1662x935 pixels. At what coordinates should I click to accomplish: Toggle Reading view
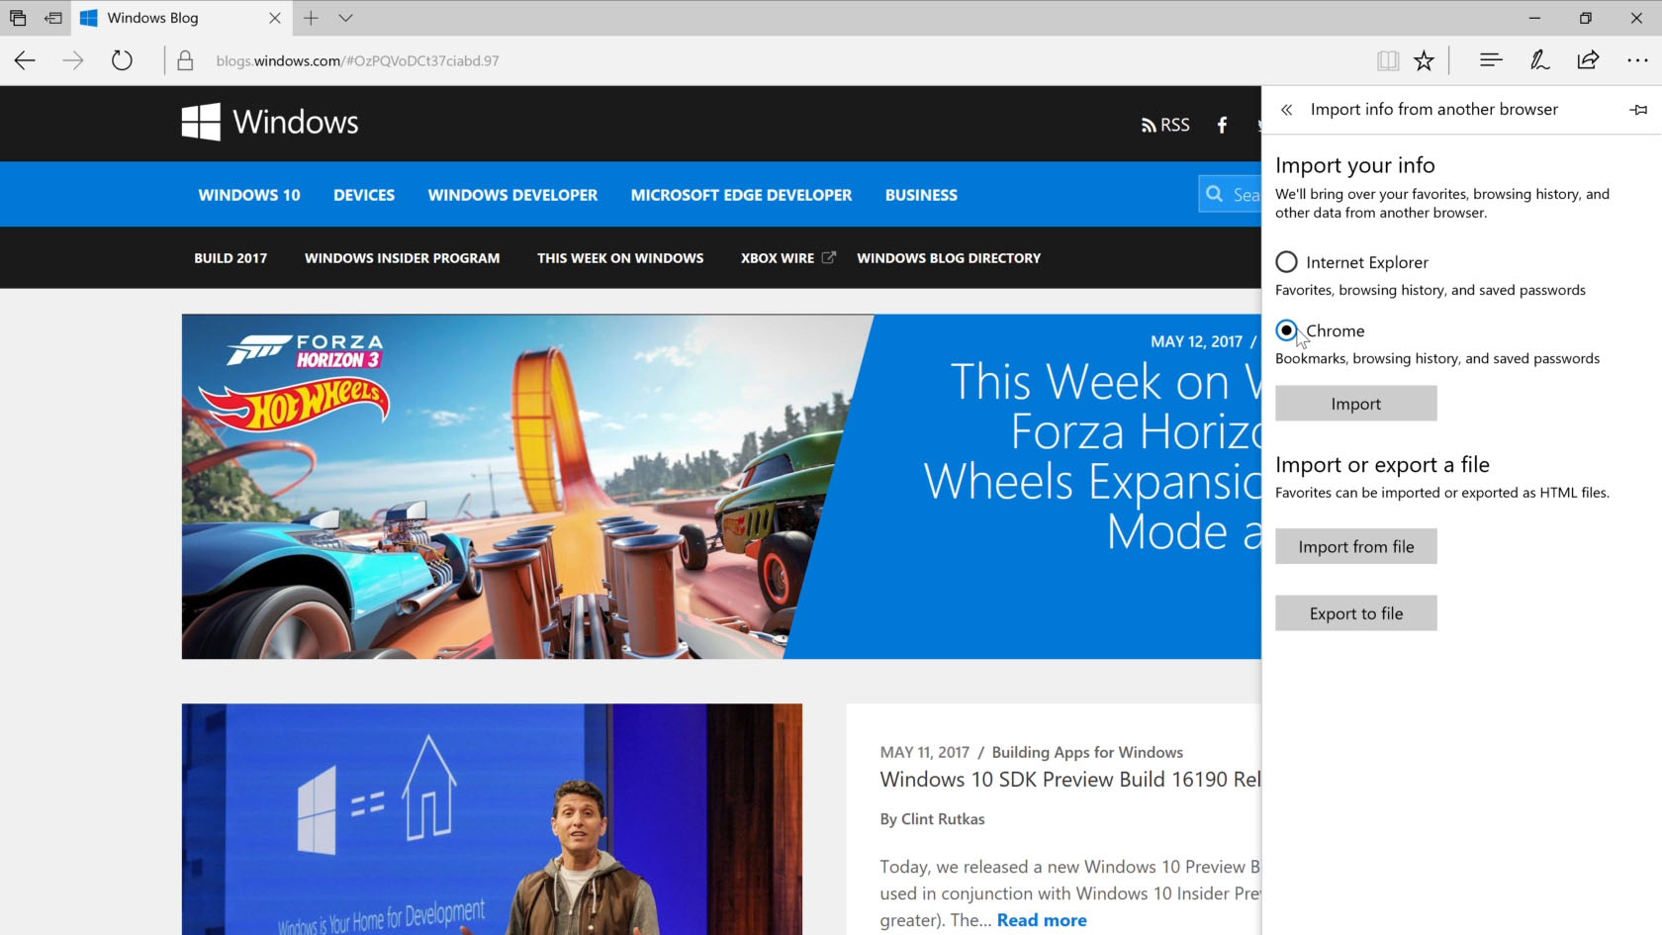[1388, 60]
